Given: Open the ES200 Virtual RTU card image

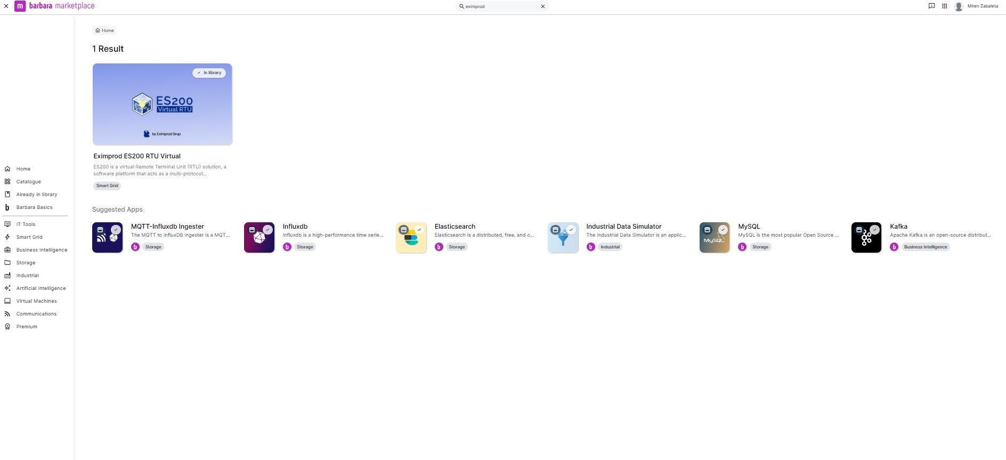Looking at the screenshot, I should [x=163, y=104].
